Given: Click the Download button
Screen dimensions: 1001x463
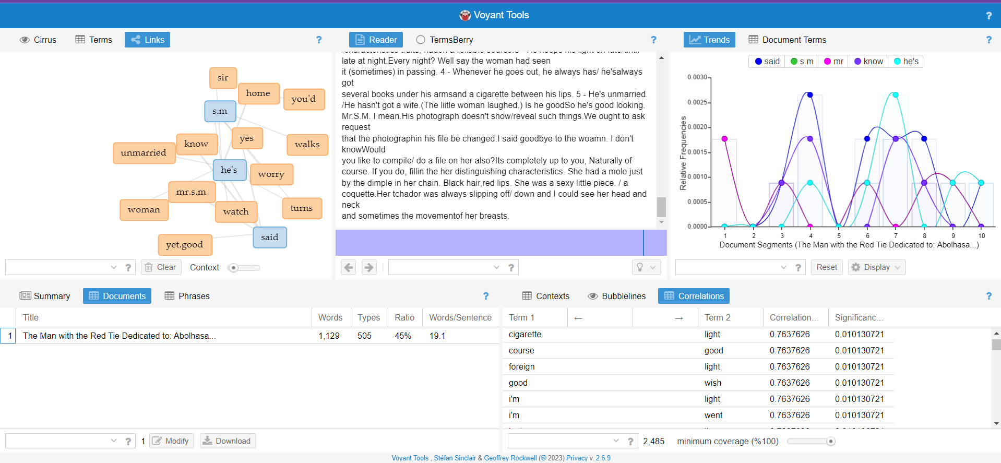Looking at the screenshot, I should point(228,441).
